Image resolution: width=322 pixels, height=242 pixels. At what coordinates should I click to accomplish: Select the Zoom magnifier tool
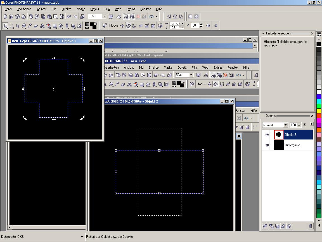(24, 26)
